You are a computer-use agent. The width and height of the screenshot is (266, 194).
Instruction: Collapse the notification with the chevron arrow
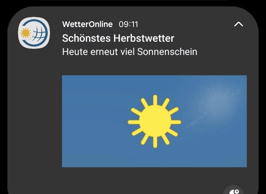click(x=238, y=24)
